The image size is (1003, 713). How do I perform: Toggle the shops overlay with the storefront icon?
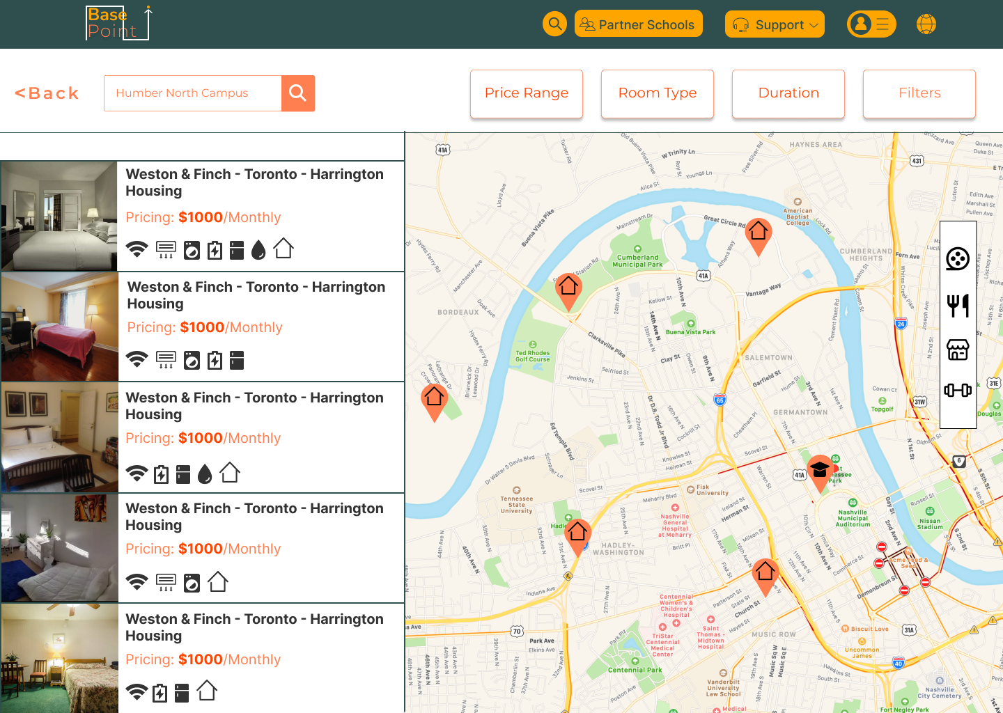click(958, 350)
